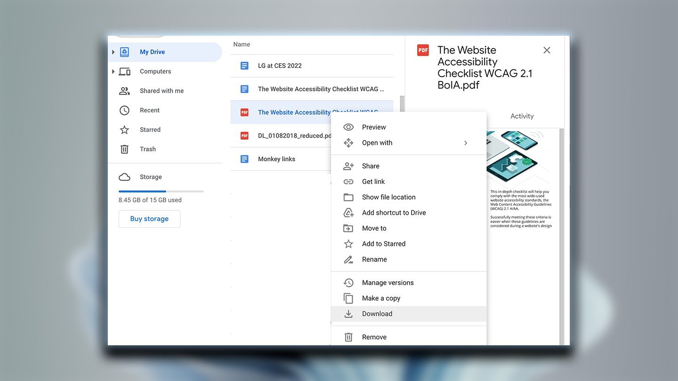
Task: Click the My Drive icon in sidebar
Action: click(x=124, y=52)
